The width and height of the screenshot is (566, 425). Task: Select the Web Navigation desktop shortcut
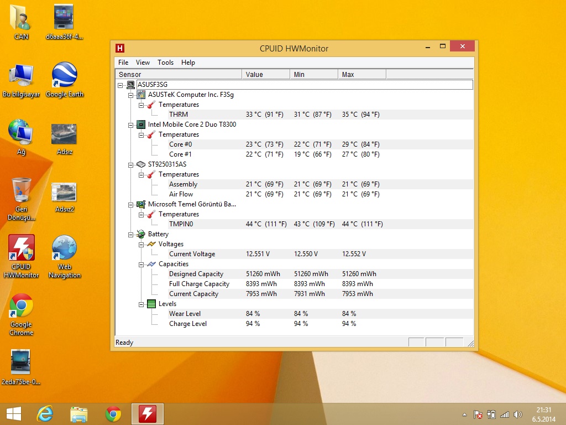pos(65,257)
